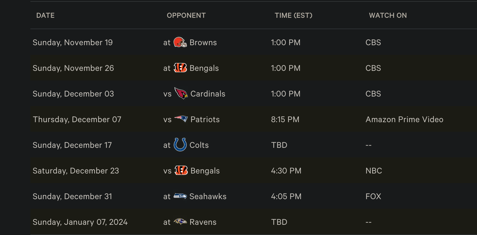The height and width of the screenshot is (235, 477).
Task: Click the Ravens team logo
Action: 180,222
